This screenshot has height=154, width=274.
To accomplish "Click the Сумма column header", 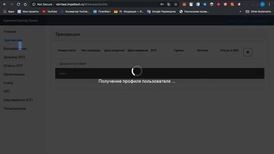I will pyautogui.click(x=179, y=50).
